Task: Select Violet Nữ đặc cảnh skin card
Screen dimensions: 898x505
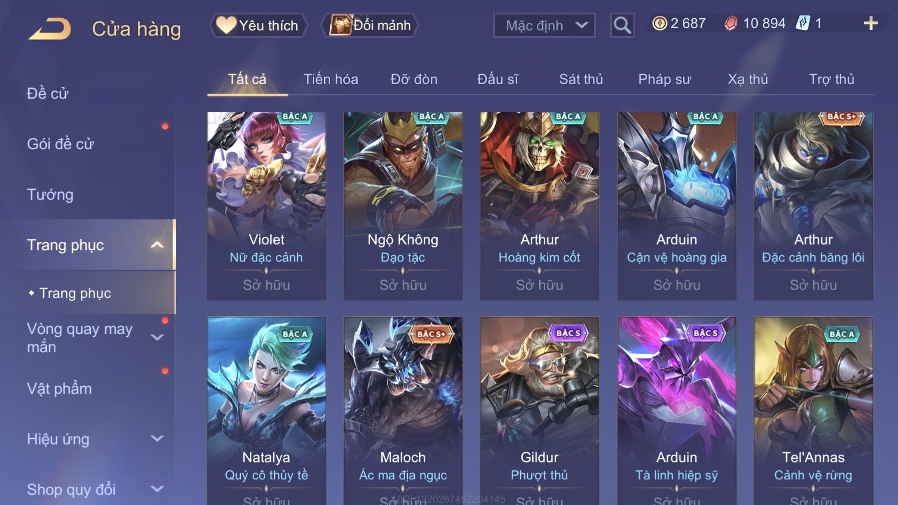Action: click(x=266, y=206)
